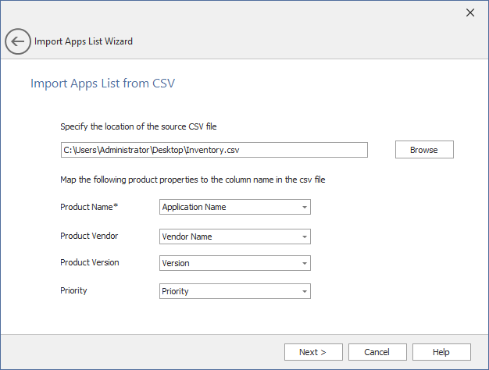
Task: Open Help for the wizard
Action: (441, 352)
